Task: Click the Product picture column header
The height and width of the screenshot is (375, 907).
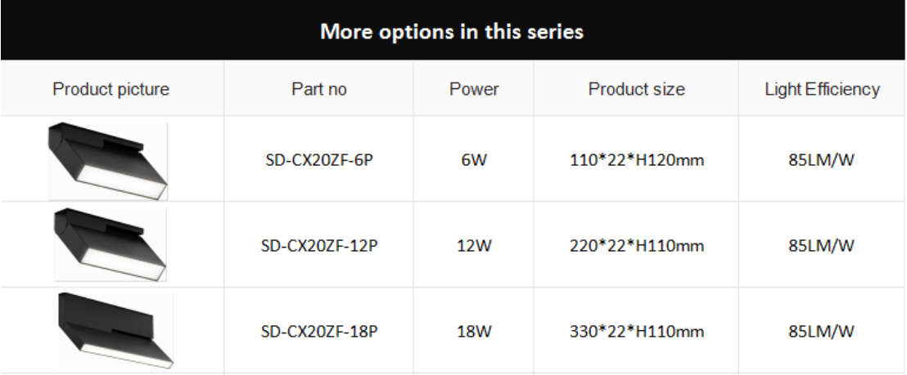Action: (111, 89)
